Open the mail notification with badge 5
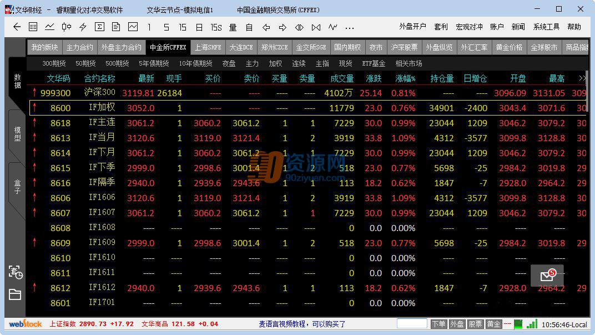 click(547, 276)
